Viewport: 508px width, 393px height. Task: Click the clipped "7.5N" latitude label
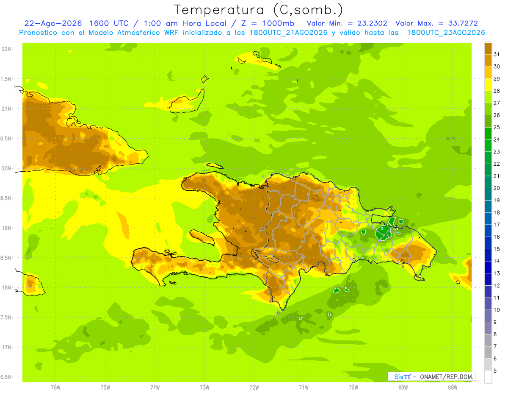point(6,318)
